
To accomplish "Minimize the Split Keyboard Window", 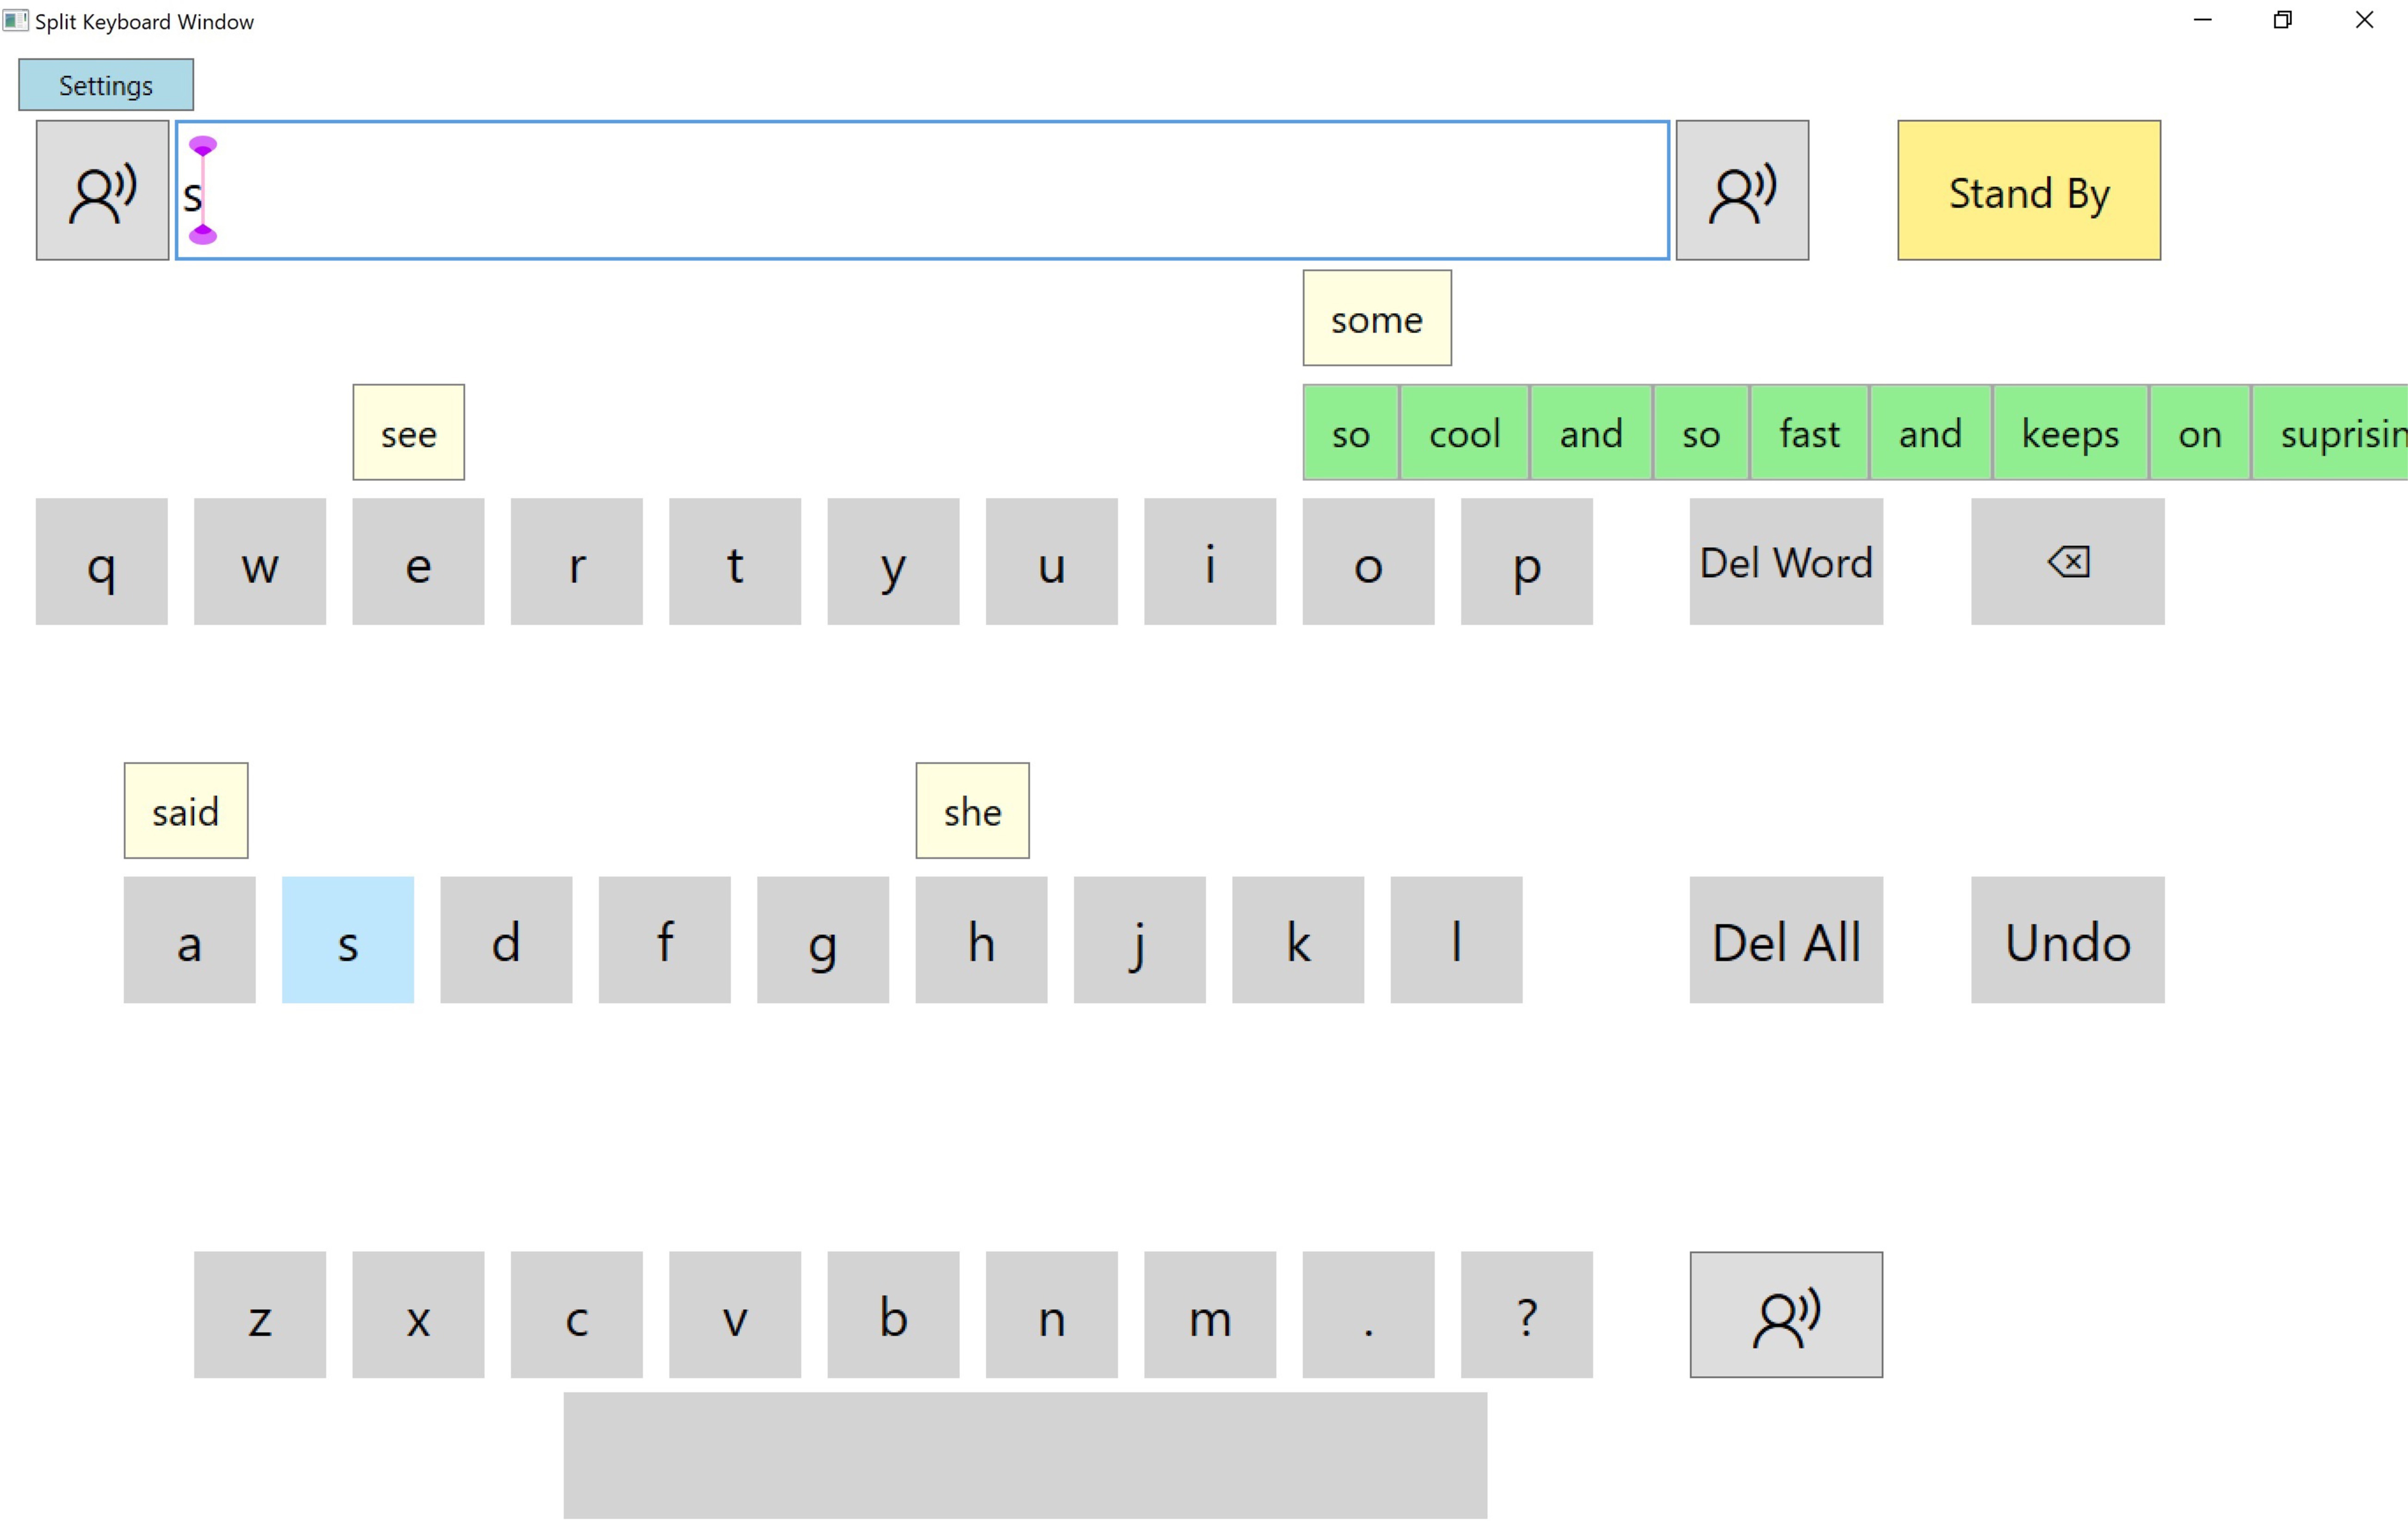I will tap(2202, 20).
